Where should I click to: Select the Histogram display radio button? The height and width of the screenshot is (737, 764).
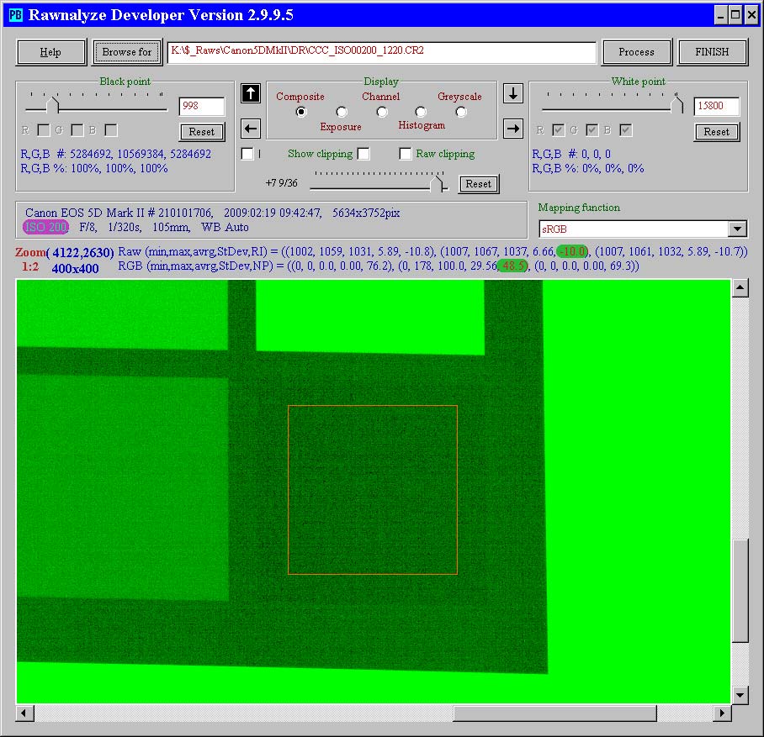tap(421, 112)
